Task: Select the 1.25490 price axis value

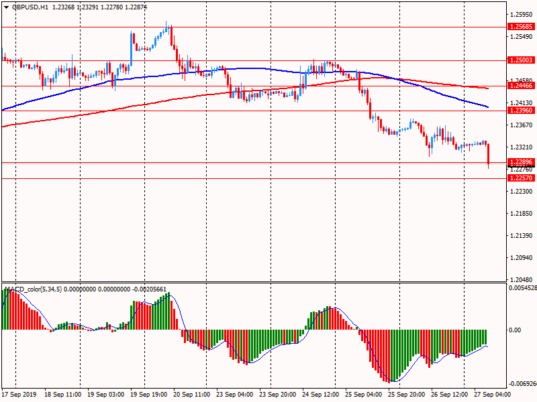Action: coord(522,37)
